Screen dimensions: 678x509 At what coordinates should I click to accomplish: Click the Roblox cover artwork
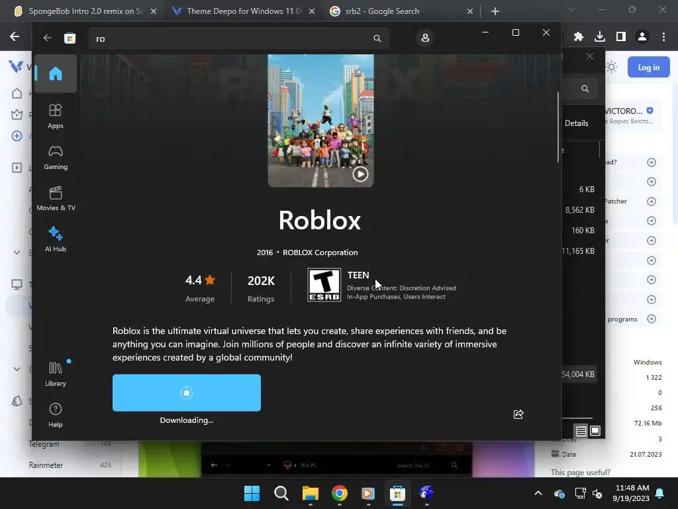point(320,121)
